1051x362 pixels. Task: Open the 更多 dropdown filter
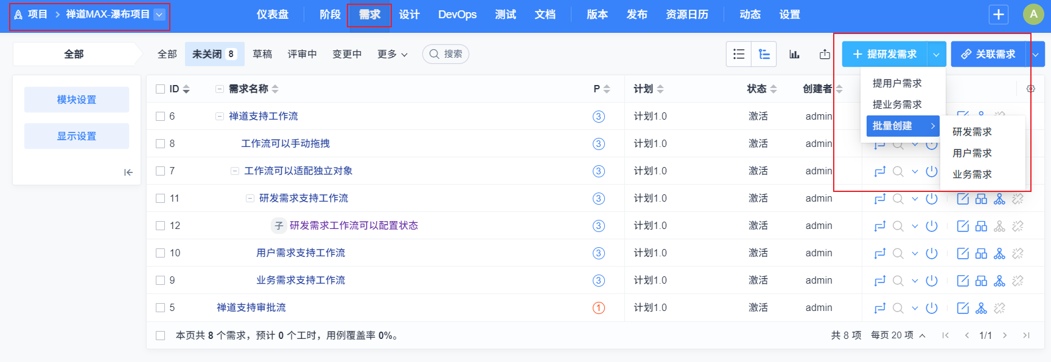(x=392, y=54)
